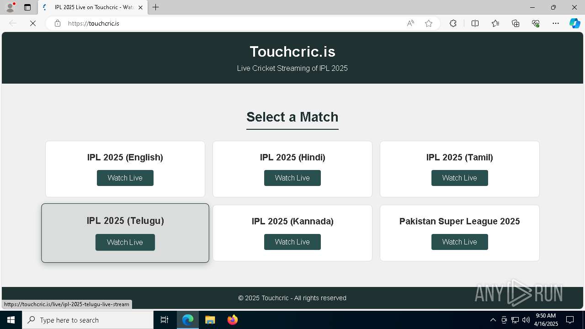585x329 pixels.
Task: Select the IPL 2025 (Telugu) card title
Action: [x=125, y=221]
